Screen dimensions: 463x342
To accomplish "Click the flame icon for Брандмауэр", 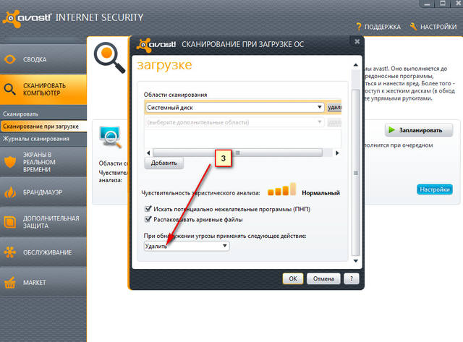I will click(x=10, y=192).
